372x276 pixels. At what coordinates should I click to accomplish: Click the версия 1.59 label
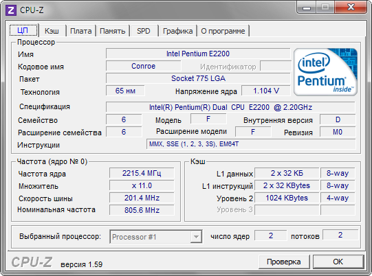(81, 264)
